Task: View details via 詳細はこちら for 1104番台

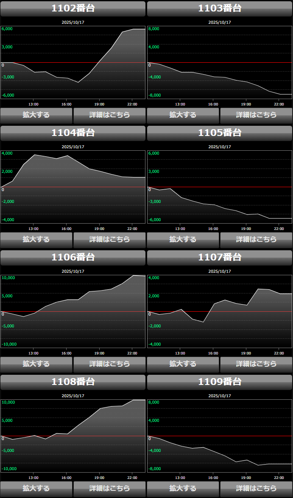Action: [109, 239]
